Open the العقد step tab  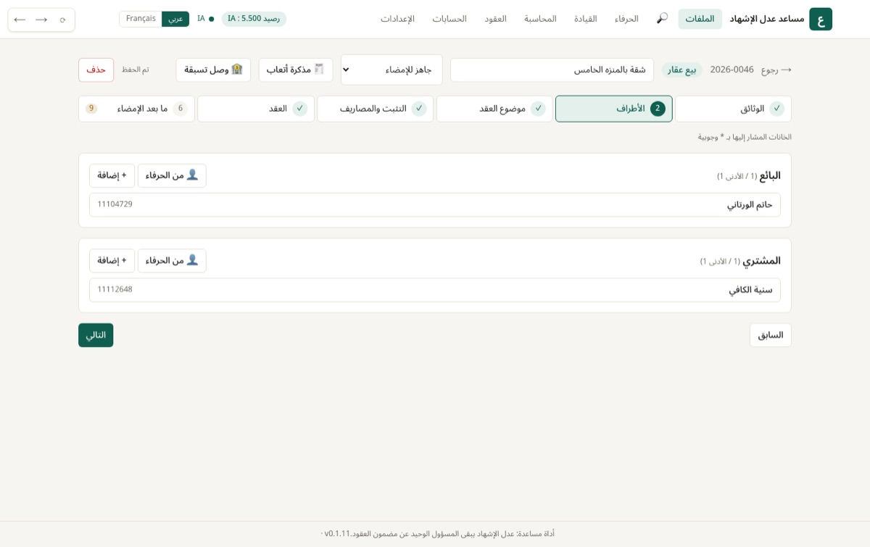point(256,109)
